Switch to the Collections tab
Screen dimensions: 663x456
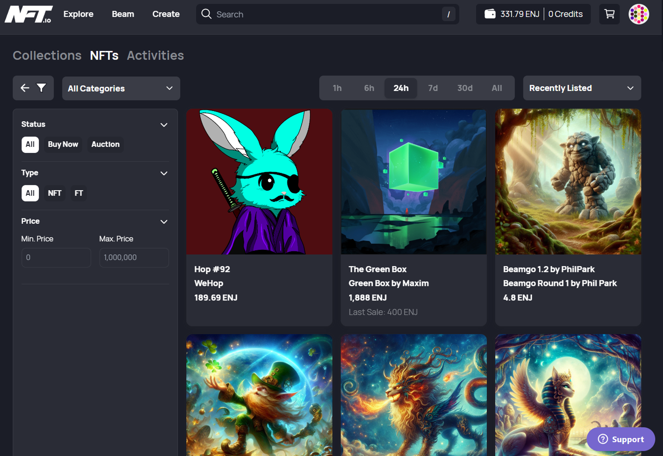coord(47,55)
